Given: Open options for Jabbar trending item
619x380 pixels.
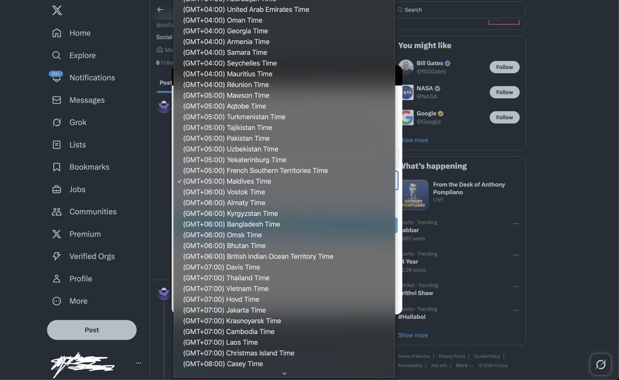Looking at the screenshot, I should [x=516, y=223].
